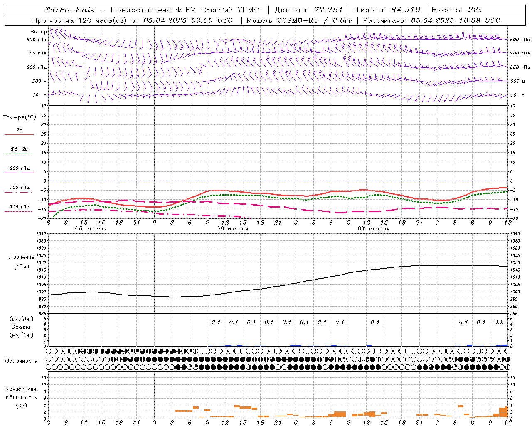Click the 10 м wind level label on left
Viewport: 532px width, 426px height.
tap(40, 95)
